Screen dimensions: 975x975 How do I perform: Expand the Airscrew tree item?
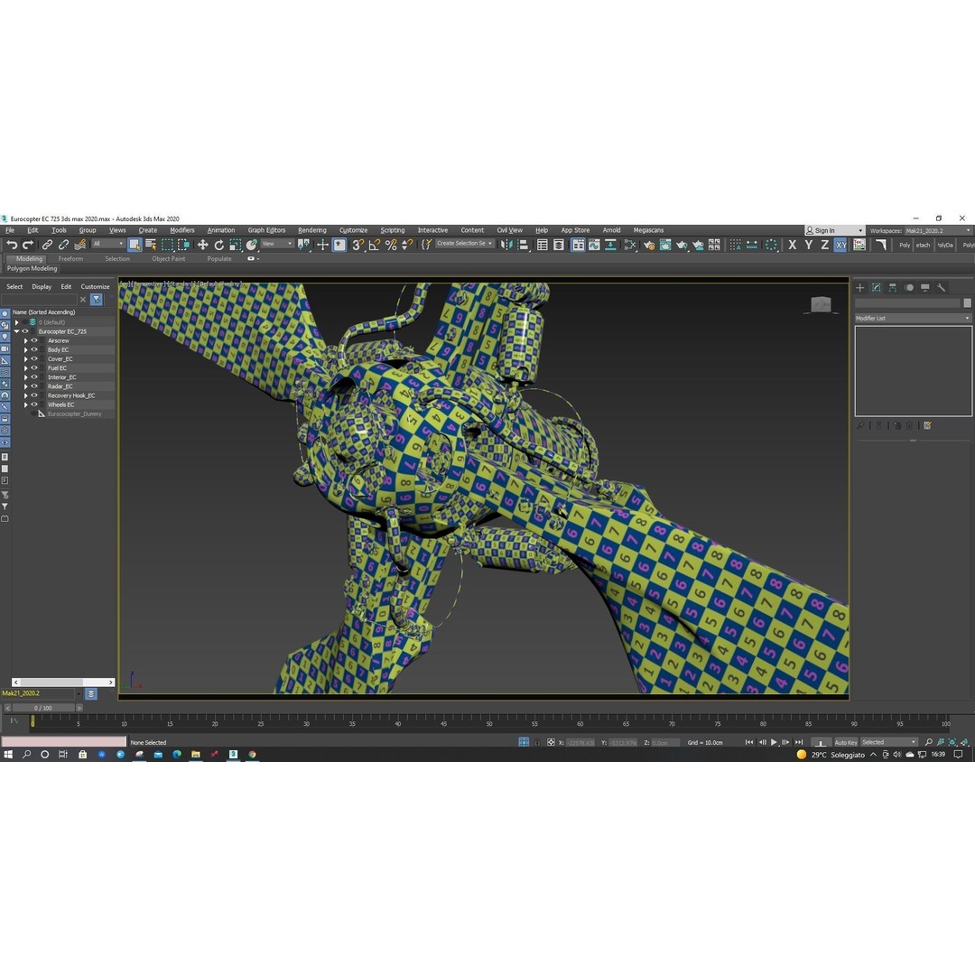(26, 340)
